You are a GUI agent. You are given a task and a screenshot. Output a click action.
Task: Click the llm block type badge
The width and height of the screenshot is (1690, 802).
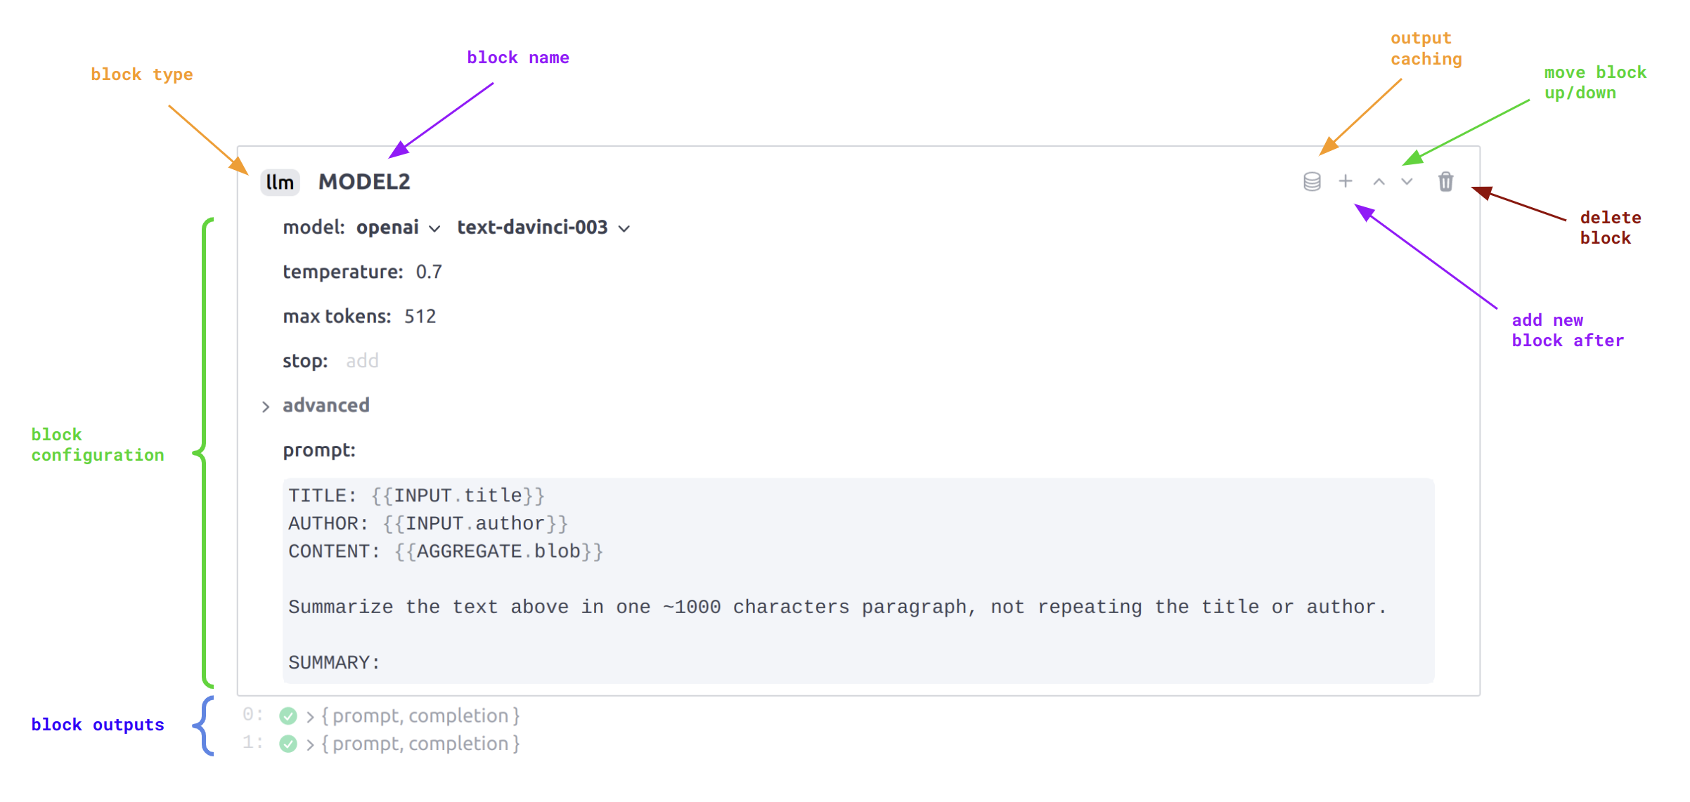(279, 182)
